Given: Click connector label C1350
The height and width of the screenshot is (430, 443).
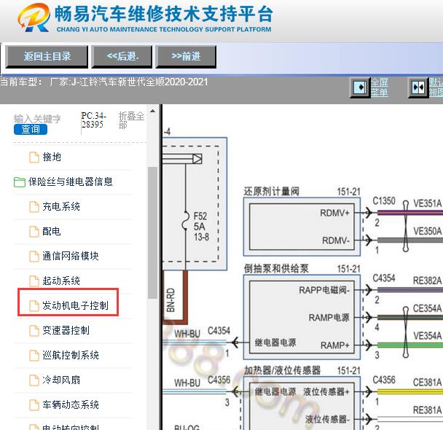Looking at the screenshot, I should 384,201.
